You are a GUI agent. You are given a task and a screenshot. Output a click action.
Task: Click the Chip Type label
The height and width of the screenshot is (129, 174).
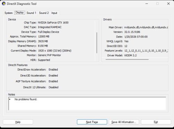pos(30,23)
